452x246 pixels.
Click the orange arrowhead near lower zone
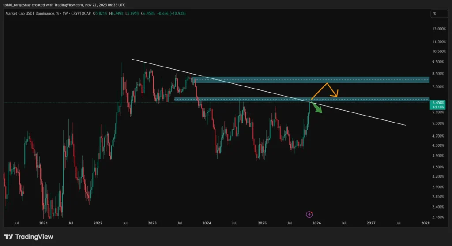tap(337, 94)
